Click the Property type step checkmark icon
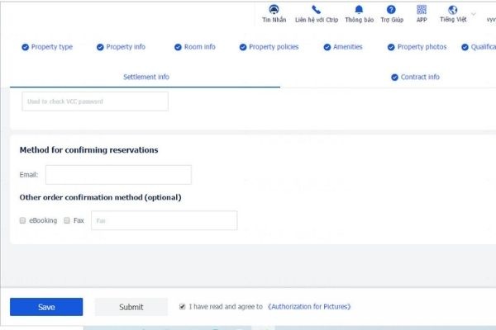 tap(25, 47)
